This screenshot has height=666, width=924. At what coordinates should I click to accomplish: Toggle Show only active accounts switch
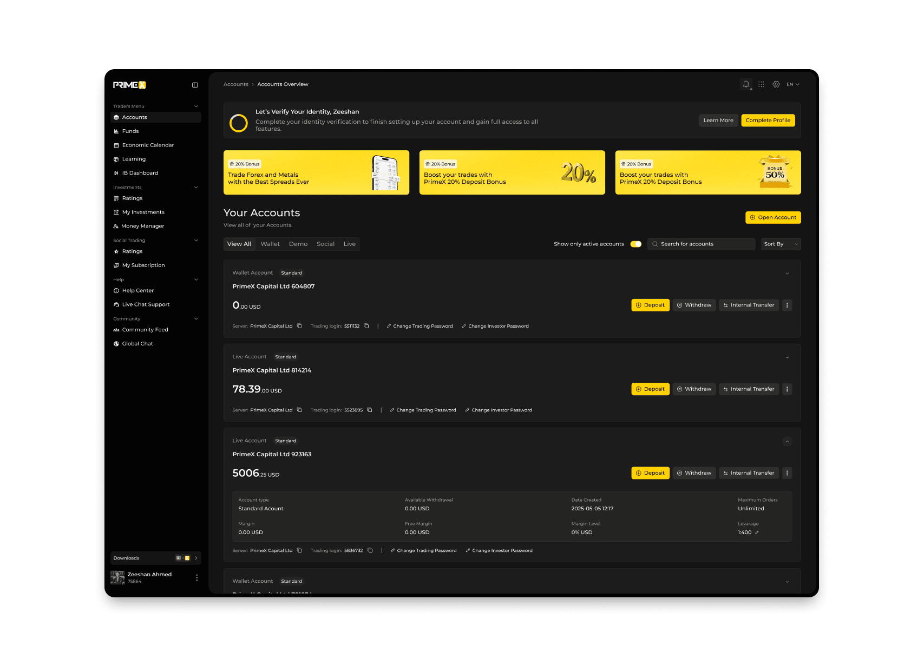point(636,244)
